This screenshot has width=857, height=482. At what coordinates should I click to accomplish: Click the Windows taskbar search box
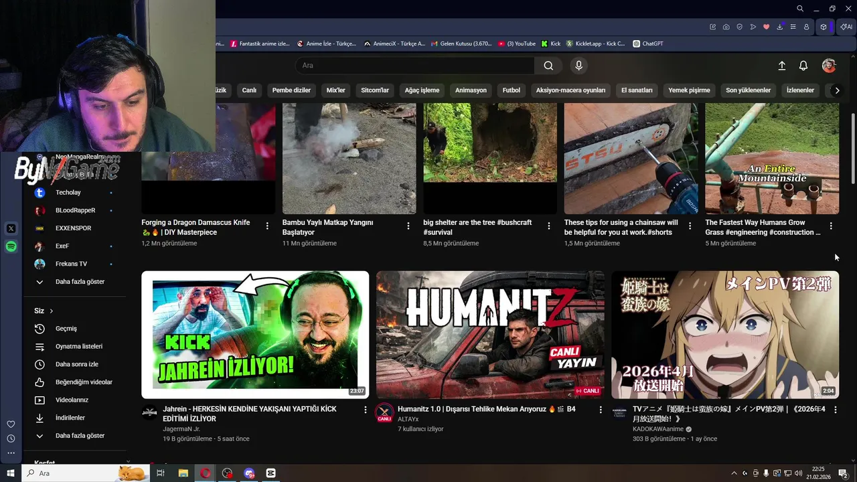coord(86,473)
